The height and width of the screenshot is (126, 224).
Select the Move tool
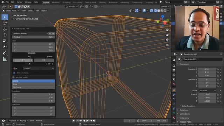coord(5,29)
